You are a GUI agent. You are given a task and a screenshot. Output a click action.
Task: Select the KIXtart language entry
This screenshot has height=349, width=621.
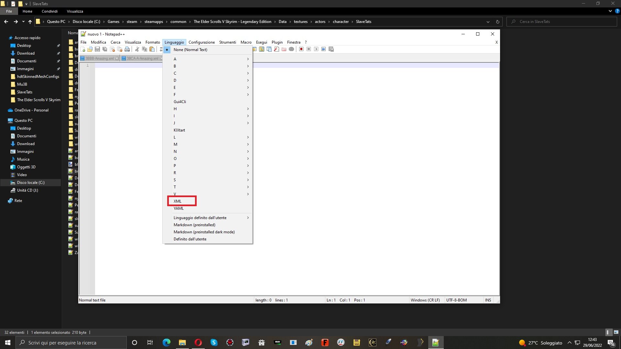coord(208,130)
